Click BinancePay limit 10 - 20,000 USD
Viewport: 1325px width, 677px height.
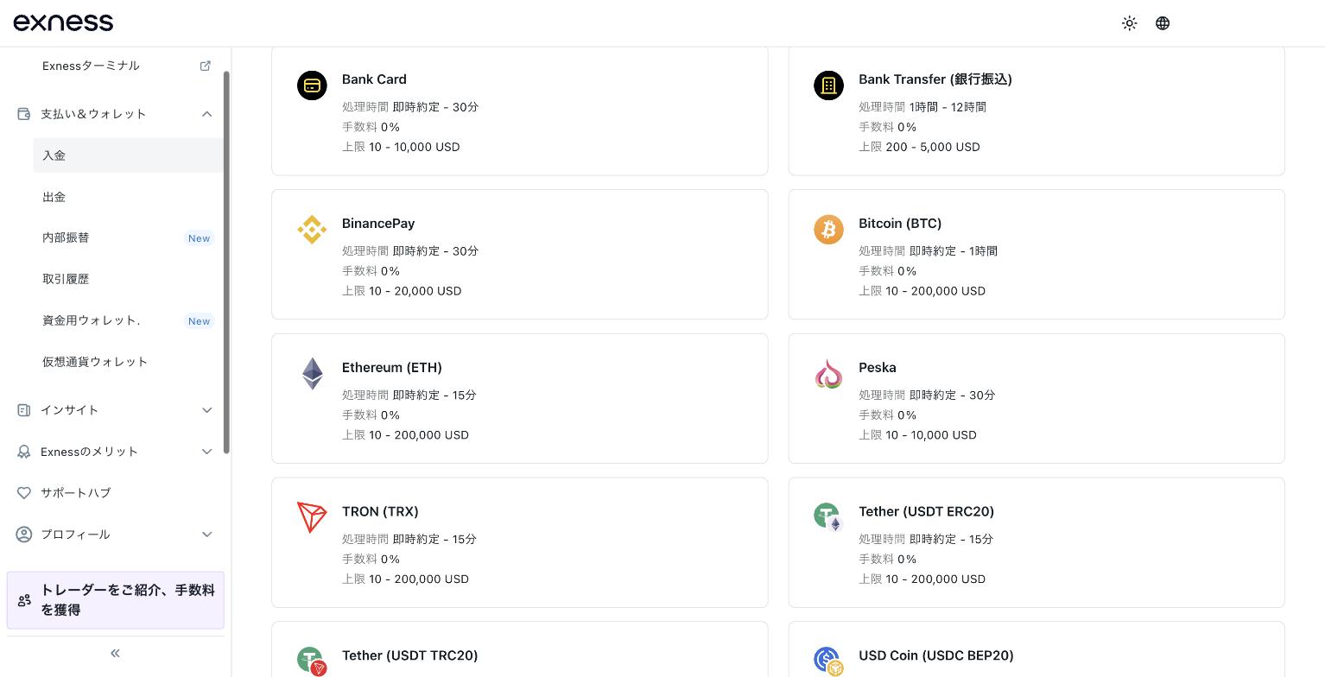point(415,291)
